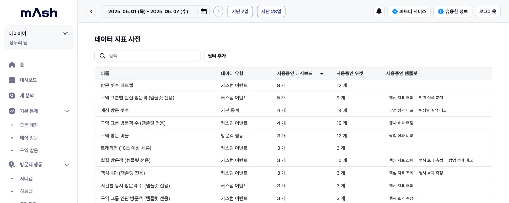Click 필터 추가 button
Screen dimensions: 509x203
coord(217,56)
